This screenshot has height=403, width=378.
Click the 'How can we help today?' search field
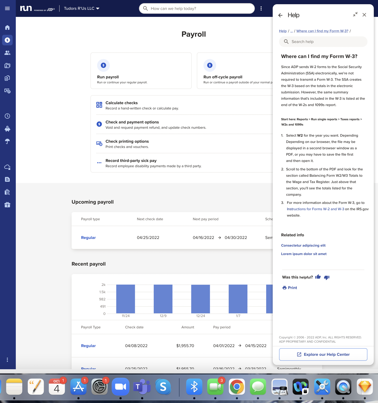pyautogui.click(x=197, y=8)
